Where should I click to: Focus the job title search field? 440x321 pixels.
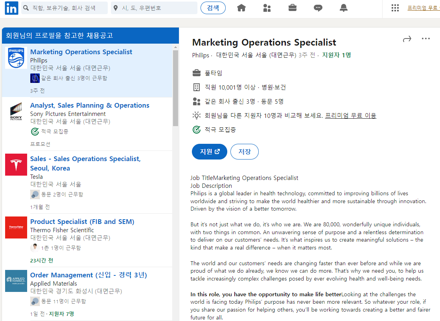pos(64,8)
